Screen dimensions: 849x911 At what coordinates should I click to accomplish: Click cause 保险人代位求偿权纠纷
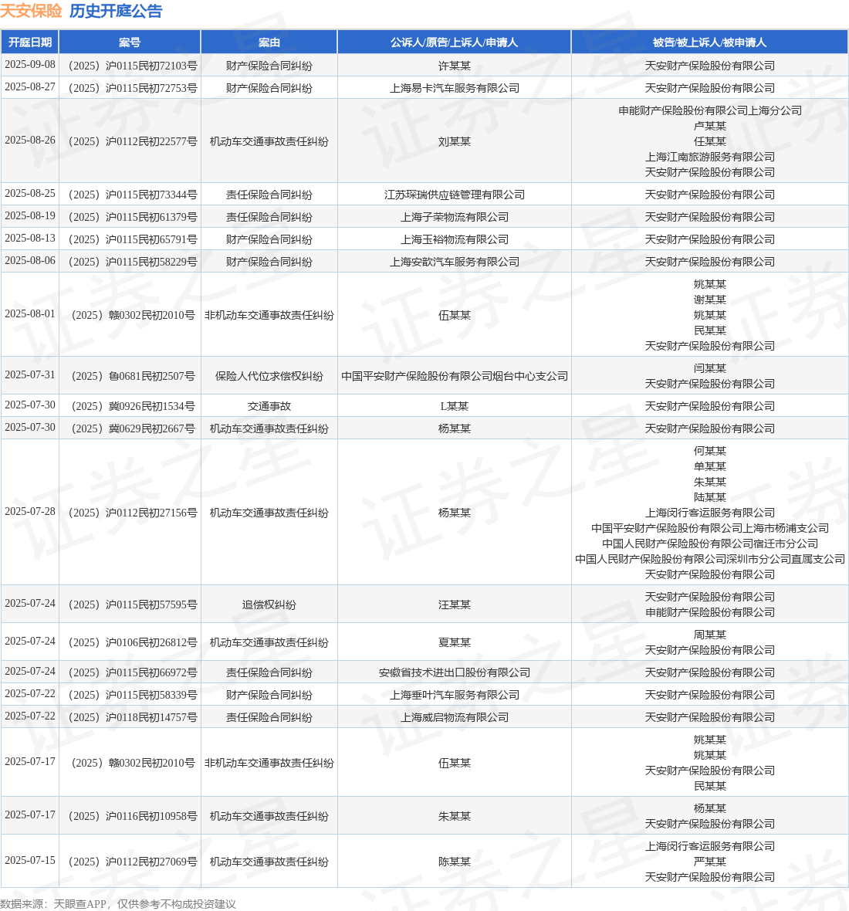[269, 376]
